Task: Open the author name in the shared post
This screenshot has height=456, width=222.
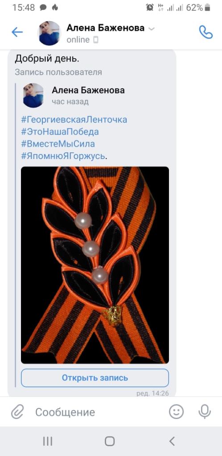Action: [x=88, y=90]
